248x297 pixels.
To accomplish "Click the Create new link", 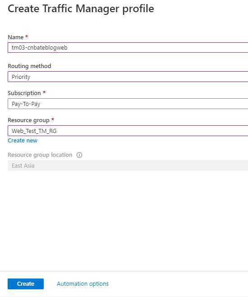I will [x=23, y=141].
